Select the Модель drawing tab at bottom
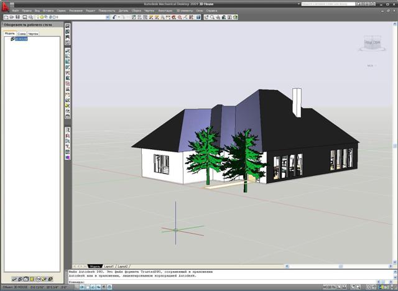 pyautogui.click(x=95, y=266)
